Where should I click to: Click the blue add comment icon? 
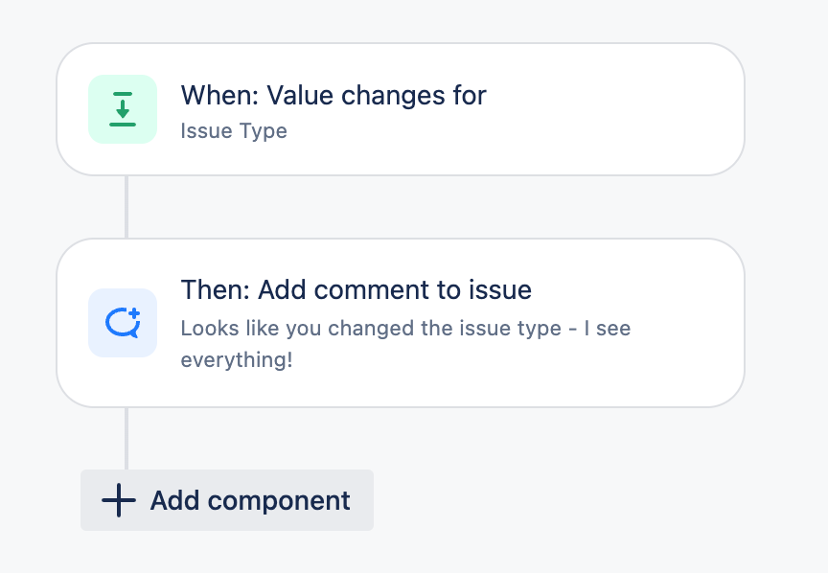tap(123, 323)
